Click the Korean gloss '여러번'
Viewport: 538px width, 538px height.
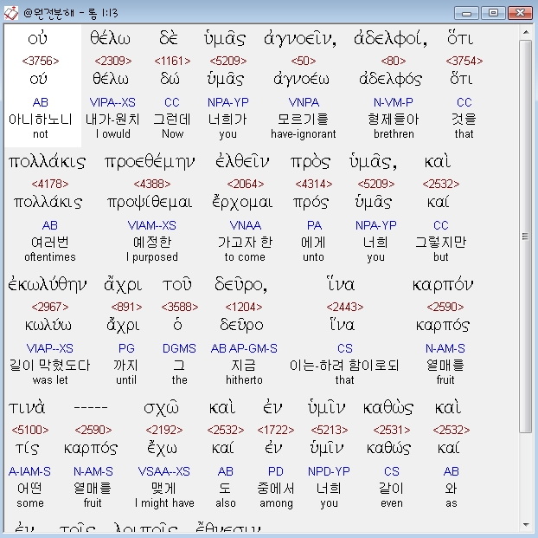point(50,243)
